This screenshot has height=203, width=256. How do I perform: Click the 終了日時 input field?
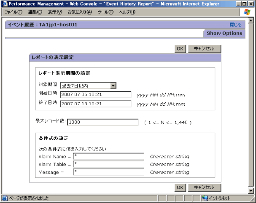click(x=95, y=104)
